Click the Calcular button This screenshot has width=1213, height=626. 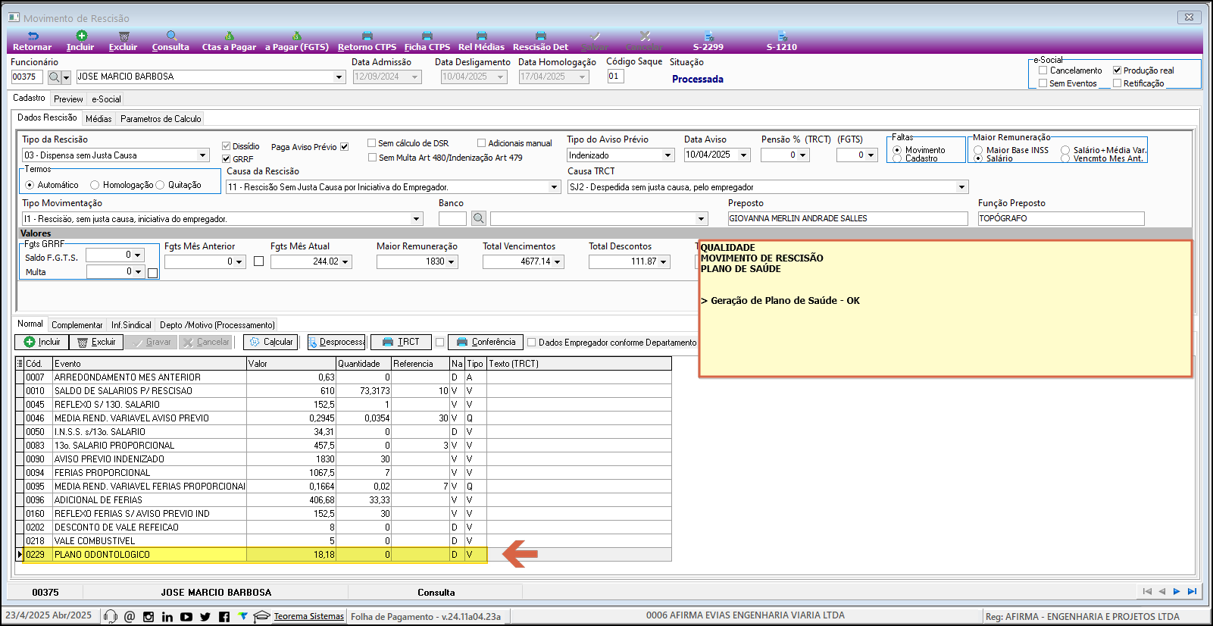271,343
